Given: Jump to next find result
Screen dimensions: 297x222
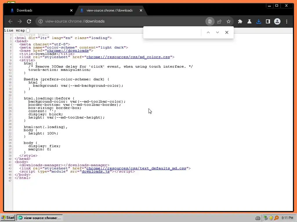Looking at the screenshot, I should click(218, 32).
